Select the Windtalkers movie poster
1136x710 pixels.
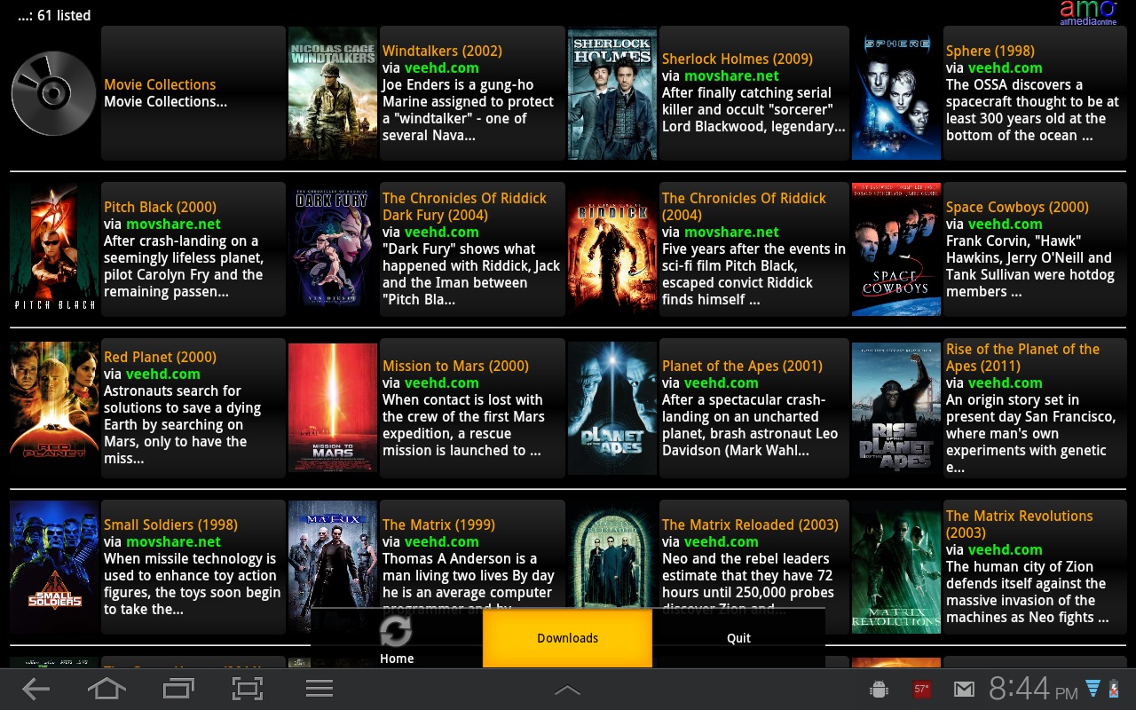pyautogui.click(x=333, y=93)
